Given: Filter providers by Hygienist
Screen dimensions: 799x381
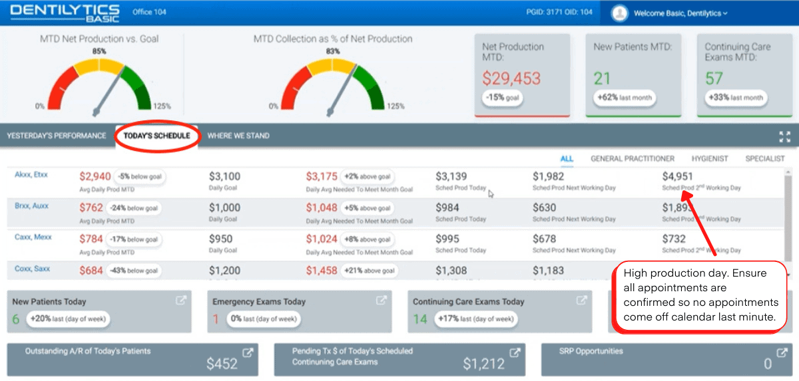Looking at the screenshot, I should coord(710,159).
